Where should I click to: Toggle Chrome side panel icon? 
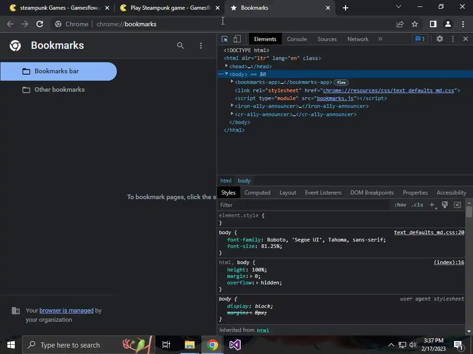433,24
